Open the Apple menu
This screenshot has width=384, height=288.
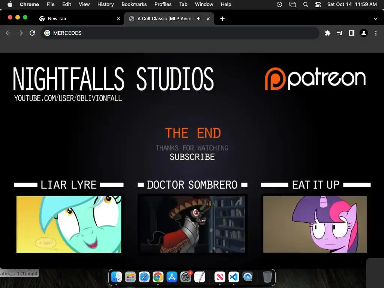coord(10,4)
